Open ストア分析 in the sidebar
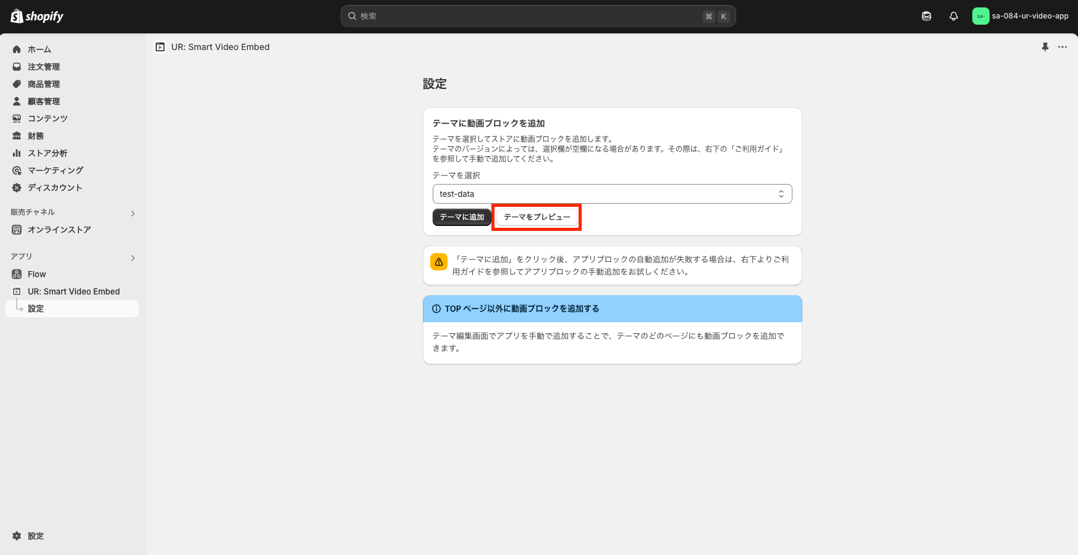The height and width of the screenshot is (555, 1078). [x=72, y=153]
